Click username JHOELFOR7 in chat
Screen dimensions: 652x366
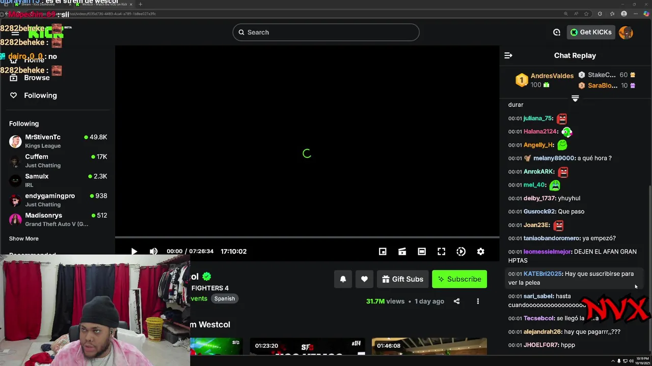coord(541,345)
